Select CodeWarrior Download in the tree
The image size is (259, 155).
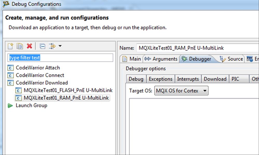click(42, 83)
